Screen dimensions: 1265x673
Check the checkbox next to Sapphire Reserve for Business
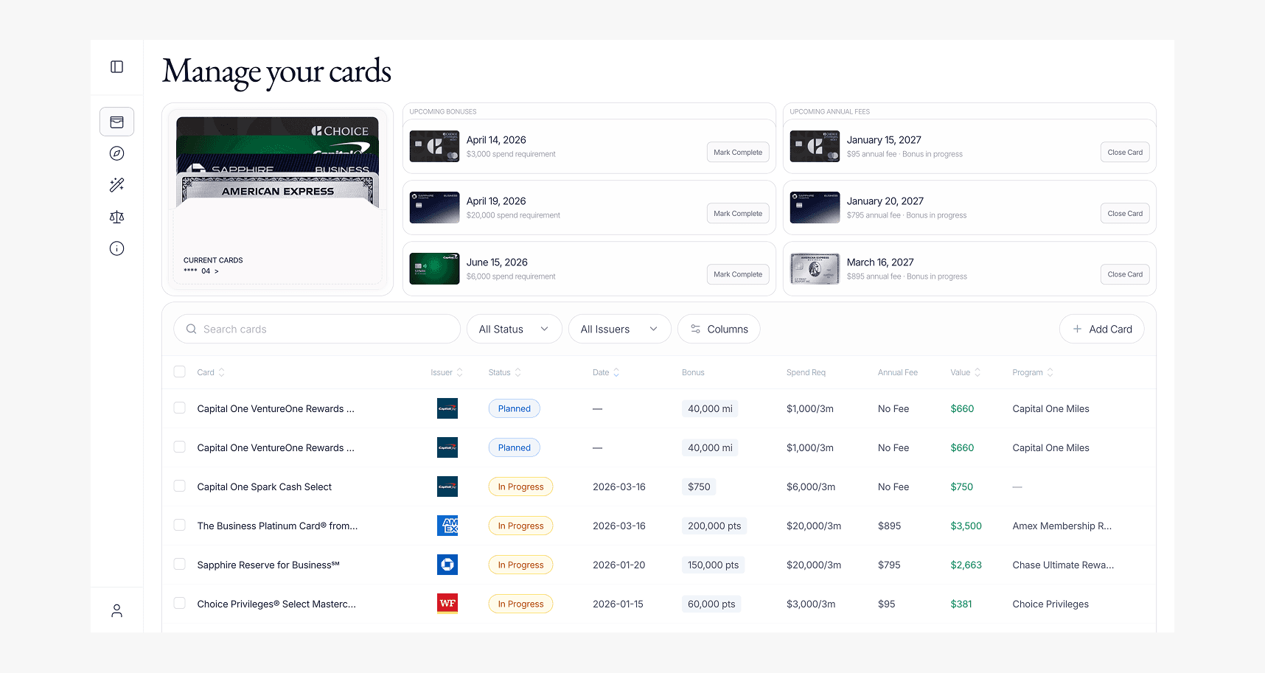click(x=179, y=565)
